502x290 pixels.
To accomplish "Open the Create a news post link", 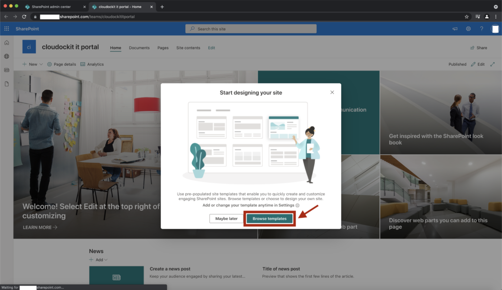I will 170,269.
